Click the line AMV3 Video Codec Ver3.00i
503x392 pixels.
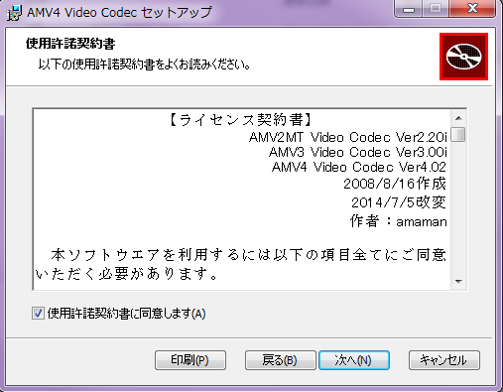(358, 152)
